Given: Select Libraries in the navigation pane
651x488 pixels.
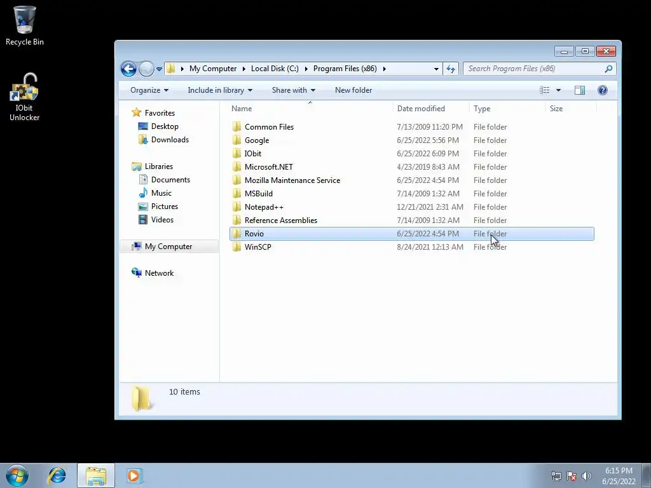Looking at the screenshot, I should point(158,166).
